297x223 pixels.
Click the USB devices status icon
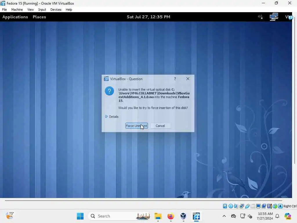pyautogui.click(x=247, y=206)
